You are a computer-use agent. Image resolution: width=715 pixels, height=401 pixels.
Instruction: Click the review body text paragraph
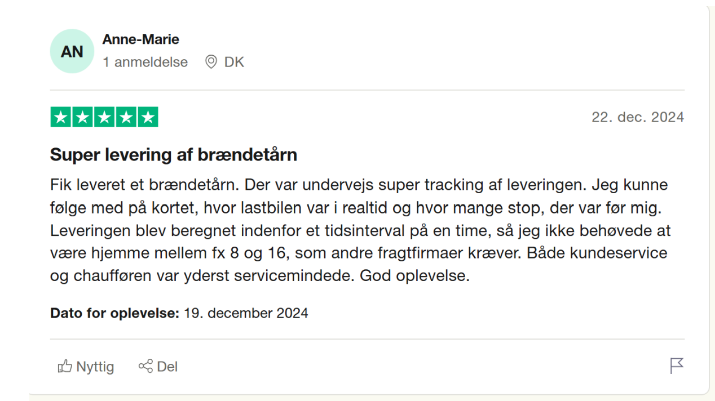click(360, 231)
